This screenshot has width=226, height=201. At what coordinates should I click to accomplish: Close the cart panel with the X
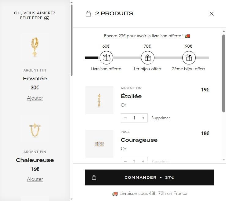click(211, 14)
